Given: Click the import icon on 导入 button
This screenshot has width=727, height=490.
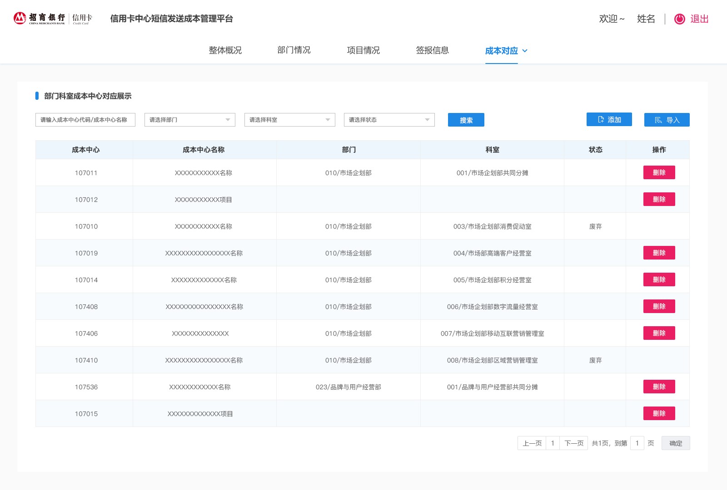Looking at the screenshot, I should tap(658, 120).
